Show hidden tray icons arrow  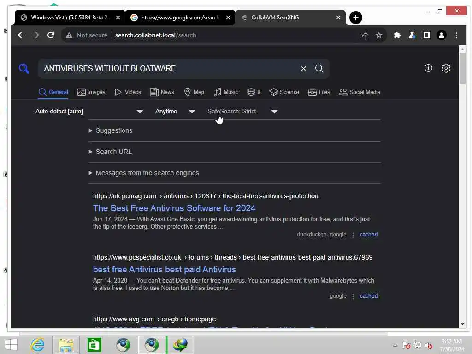click(x=395, y=345)
